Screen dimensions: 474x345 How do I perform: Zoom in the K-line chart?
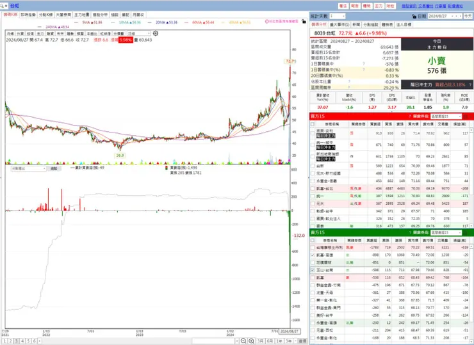pyautogui.click(x=251, y=341)
